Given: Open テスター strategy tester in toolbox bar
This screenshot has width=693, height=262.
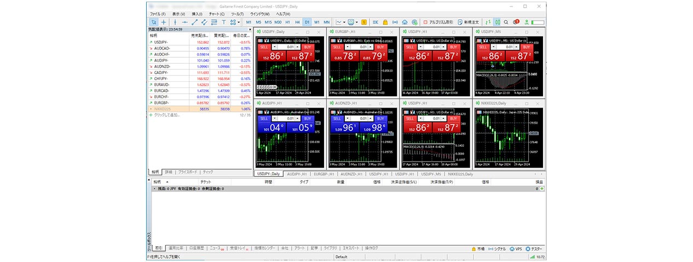Looking at the screenshot, I should 533,248.
